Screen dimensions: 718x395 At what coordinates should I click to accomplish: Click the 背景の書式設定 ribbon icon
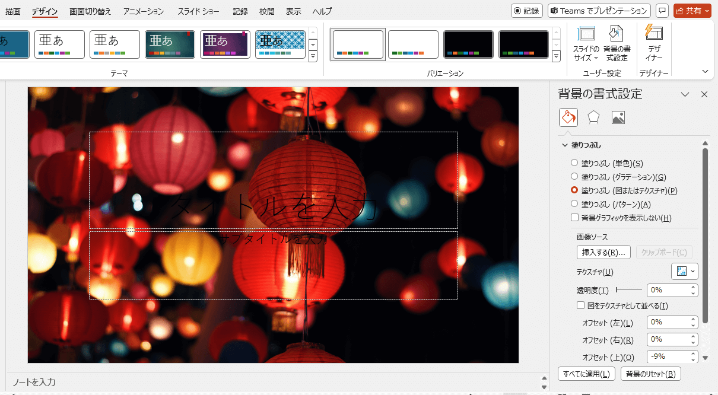[x=617, y=44]
